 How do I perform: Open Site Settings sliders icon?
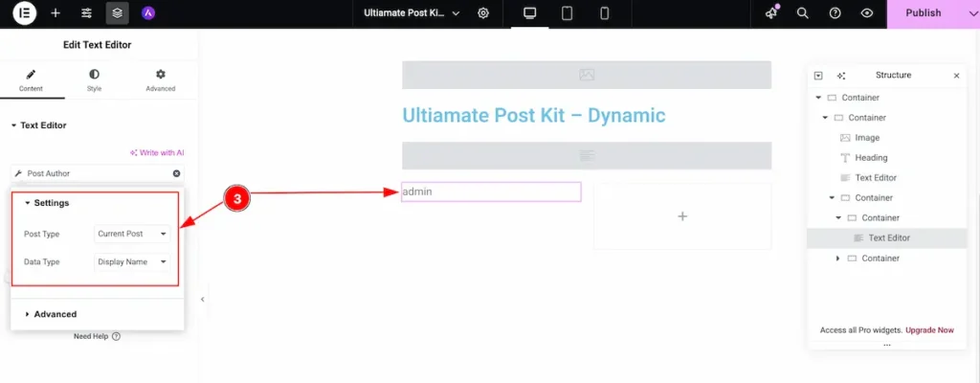(x=86, y=13)
